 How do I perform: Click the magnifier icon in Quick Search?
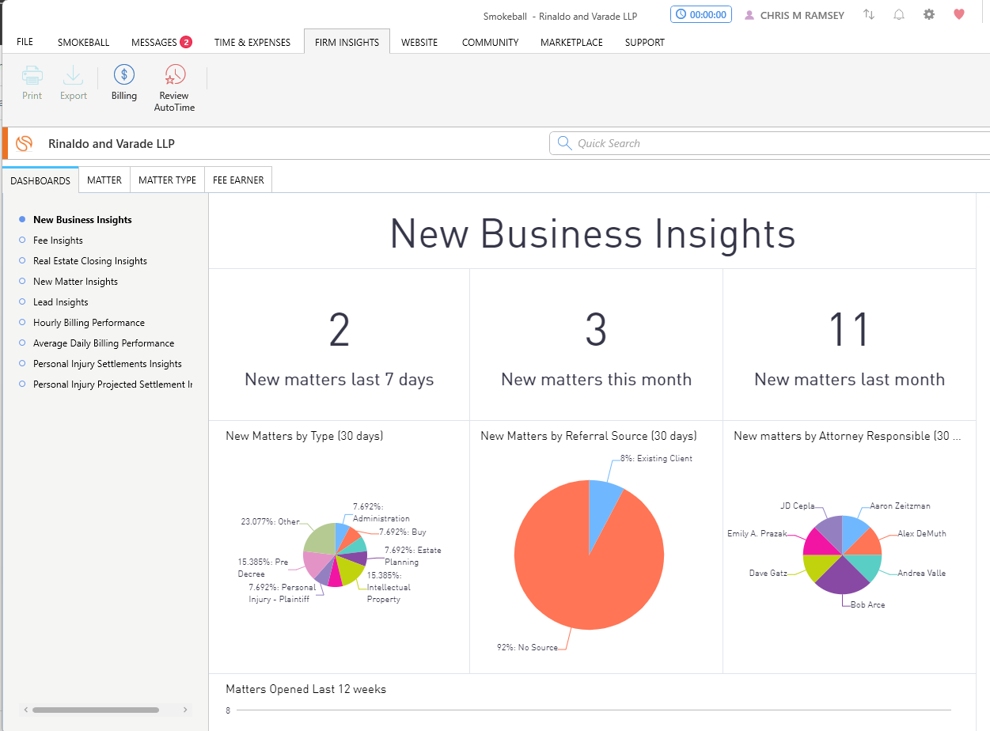tap(564, 143)
